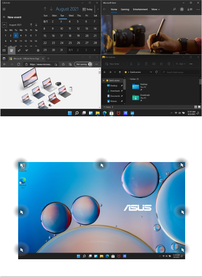This screenshot has width=202, height=277.
Task: Go to previous month using main Calendar up arrow
Action: click(x=45, y=9)
